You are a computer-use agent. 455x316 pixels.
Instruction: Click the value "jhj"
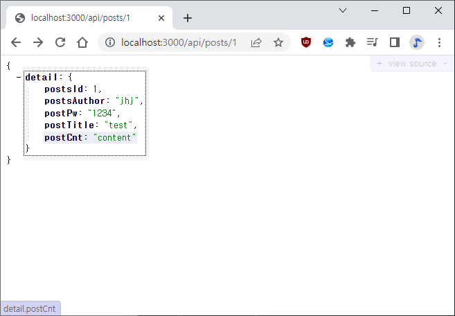tap(127, 100)
